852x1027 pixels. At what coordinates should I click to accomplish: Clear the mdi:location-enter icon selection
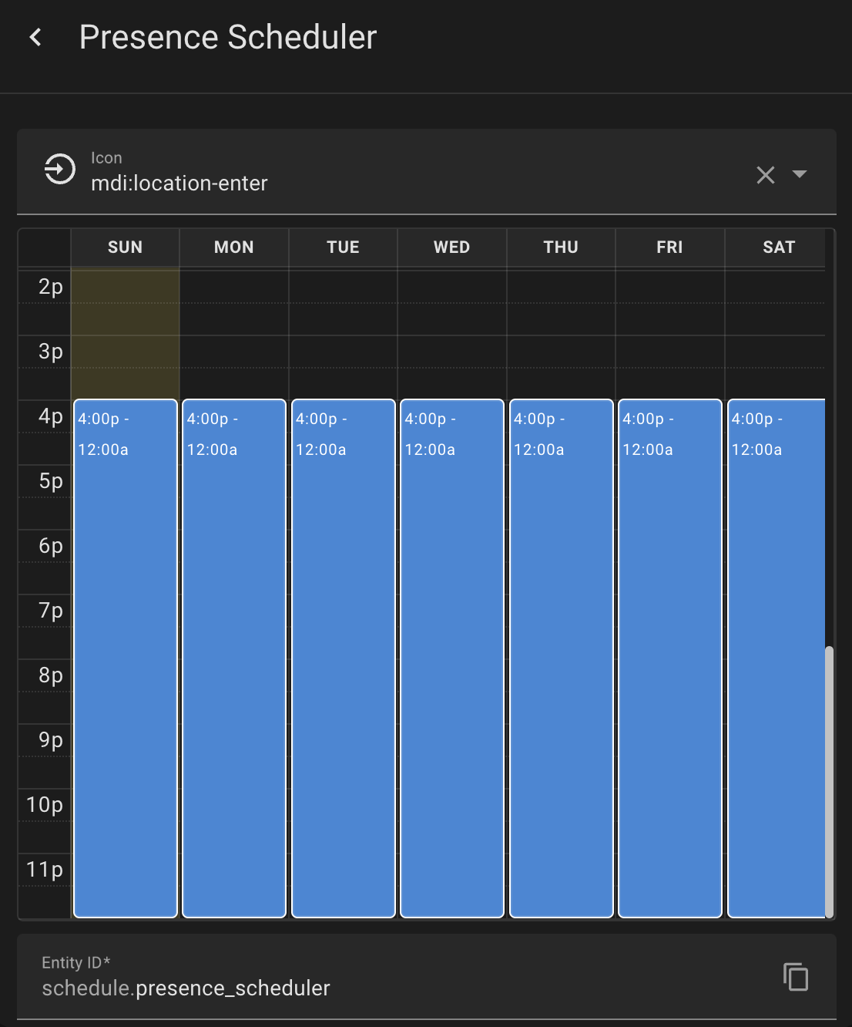click(765, 175)
